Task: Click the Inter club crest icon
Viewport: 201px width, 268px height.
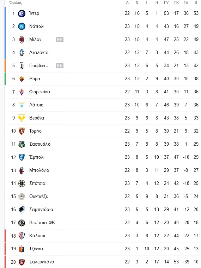Action: (x=22, y=13)
